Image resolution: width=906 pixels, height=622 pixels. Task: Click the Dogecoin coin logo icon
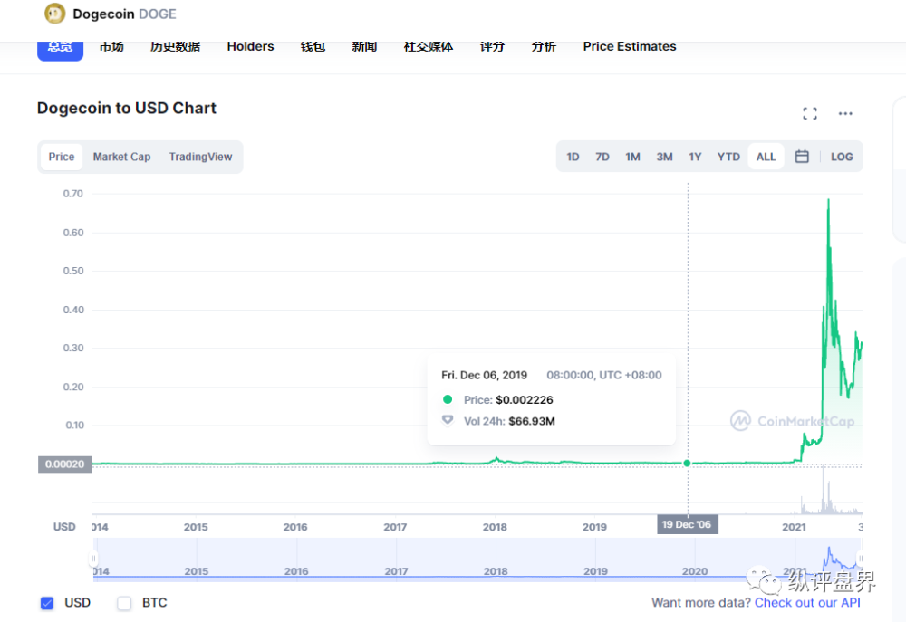tap(55, 14)
